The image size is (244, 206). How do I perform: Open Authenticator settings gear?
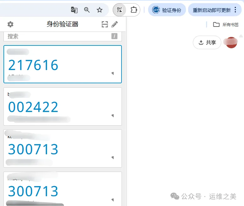coord(10,24)
